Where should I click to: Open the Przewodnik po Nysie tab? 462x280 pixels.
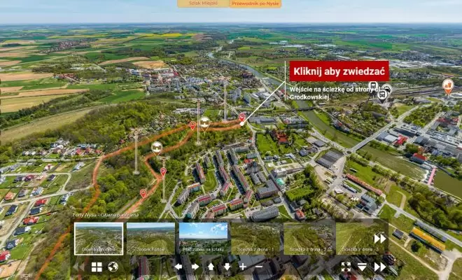(255, 3)
